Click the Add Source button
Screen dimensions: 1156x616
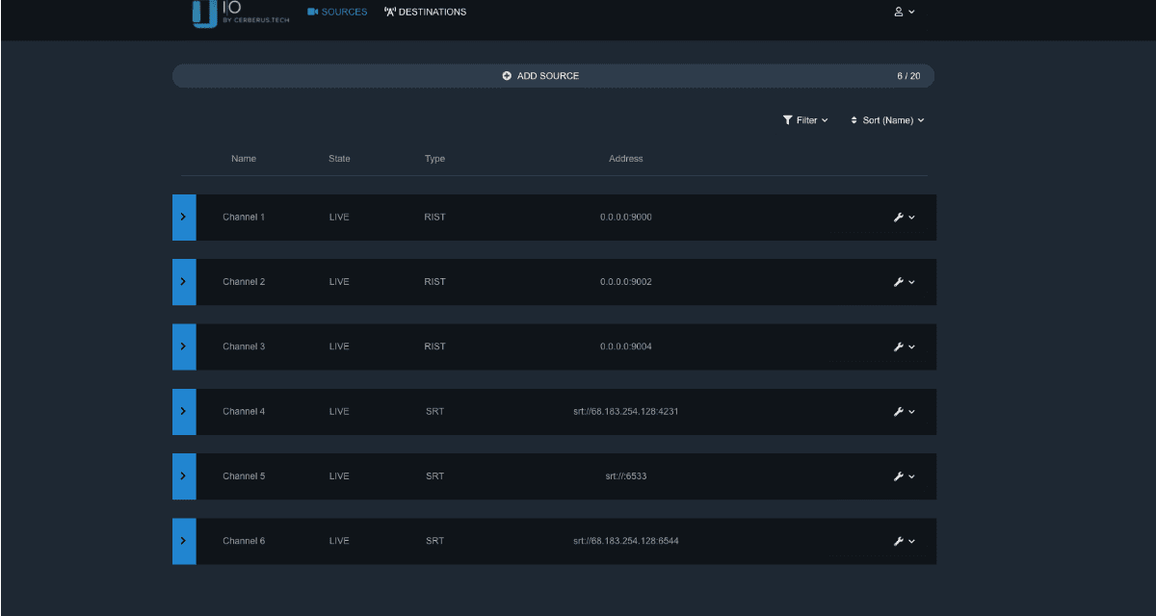[x=540, y=76]
